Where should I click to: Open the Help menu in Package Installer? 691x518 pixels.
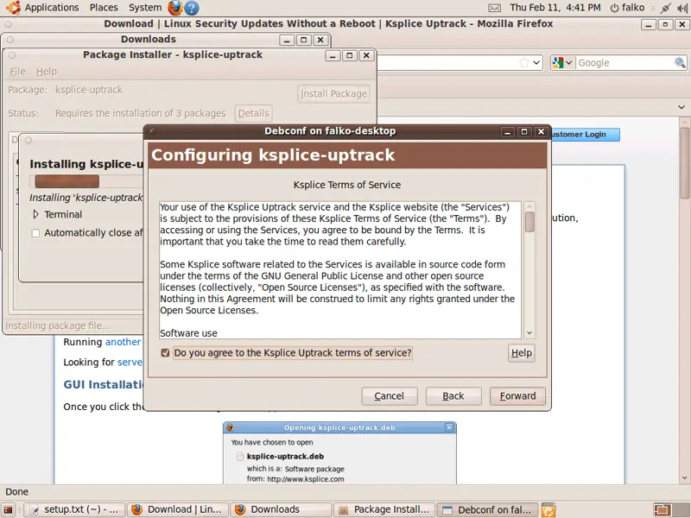click(x=47, y=72)
